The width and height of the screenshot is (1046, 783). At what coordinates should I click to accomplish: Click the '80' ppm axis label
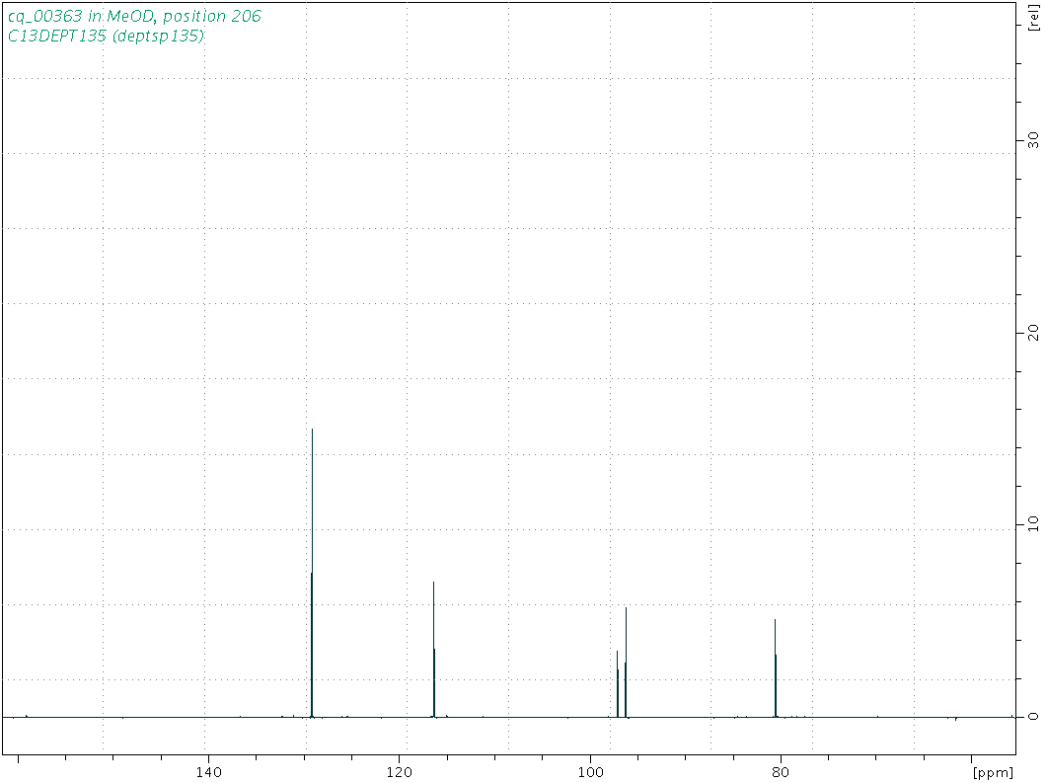[781, 772]
